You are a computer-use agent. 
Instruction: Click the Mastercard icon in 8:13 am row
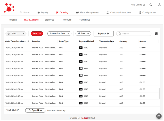pos(81,75)
